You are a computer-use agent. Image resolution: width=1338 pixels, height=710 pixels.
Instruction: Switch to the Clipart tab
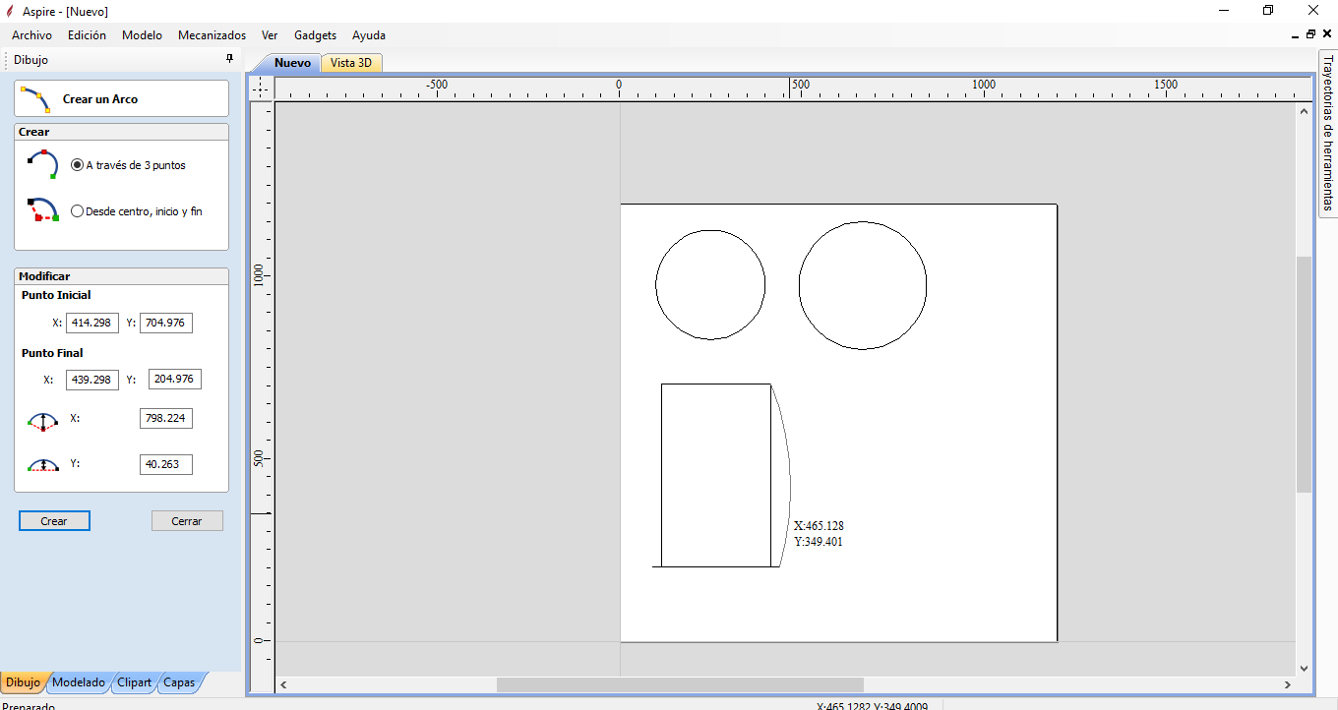(x=134, y=682)
